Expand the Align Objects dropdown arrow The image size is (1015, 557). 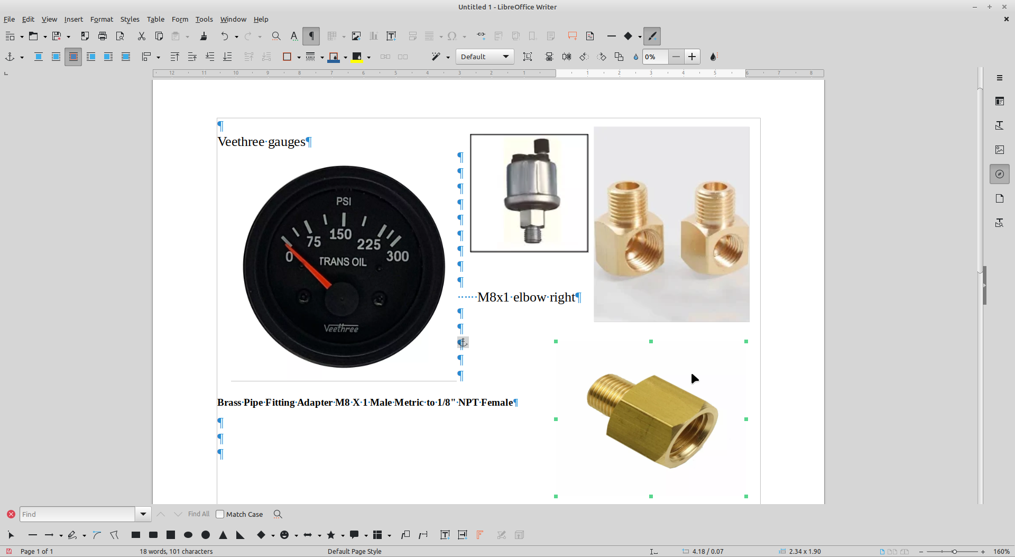(158, 57)
